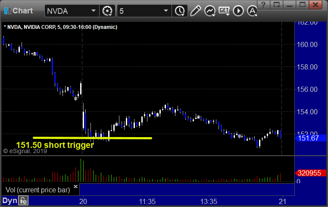This screenshot has height=207, width=328.
Task: Minimize the chart window
Action: tap(290, 5)
